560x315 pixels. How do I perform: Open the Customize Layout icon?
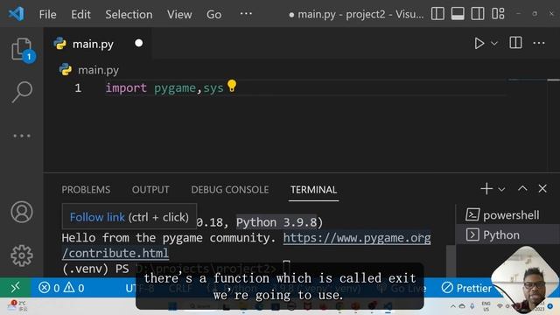498,14
